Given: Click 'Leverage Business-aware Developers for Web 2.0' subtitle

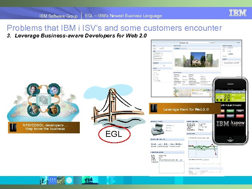Looking at the screenshot, I should click(81, 35).
